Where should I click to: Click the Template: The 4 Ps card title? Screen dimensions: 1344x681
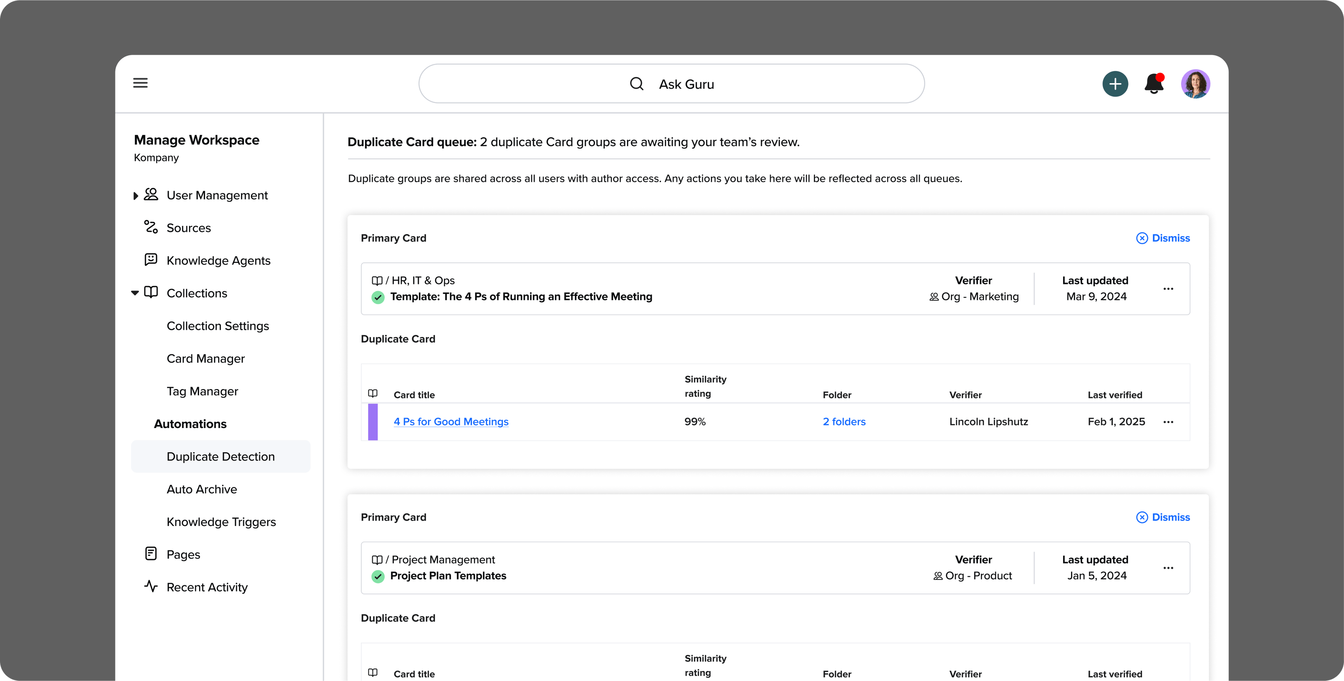[521, 297]
